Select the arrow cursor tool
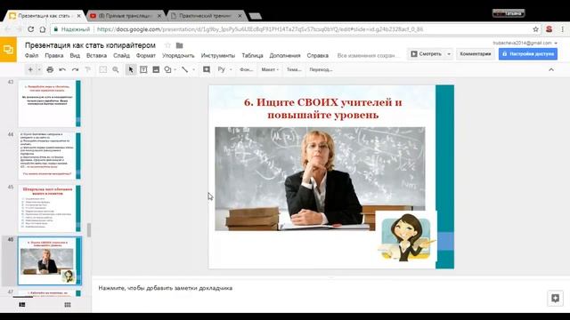570x320 pixels. pyautogui.click(x=131, y=69)
